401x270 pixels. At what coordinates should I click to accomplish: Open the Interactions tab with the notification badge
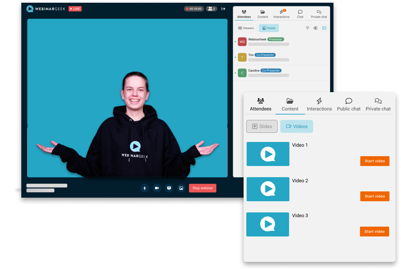(281, 14)
